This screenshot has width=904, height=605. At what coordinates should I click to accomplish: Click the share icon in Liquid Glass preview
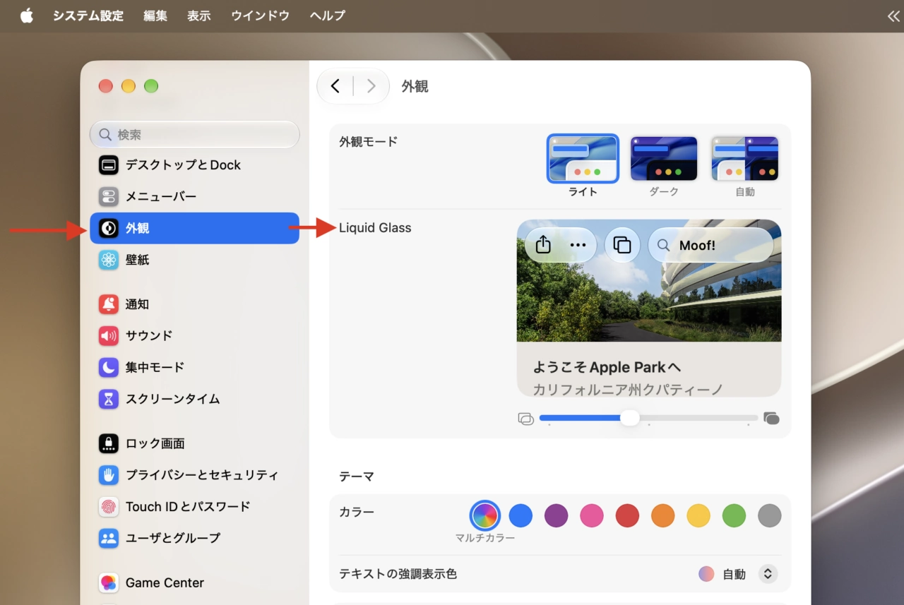[543, 245]
